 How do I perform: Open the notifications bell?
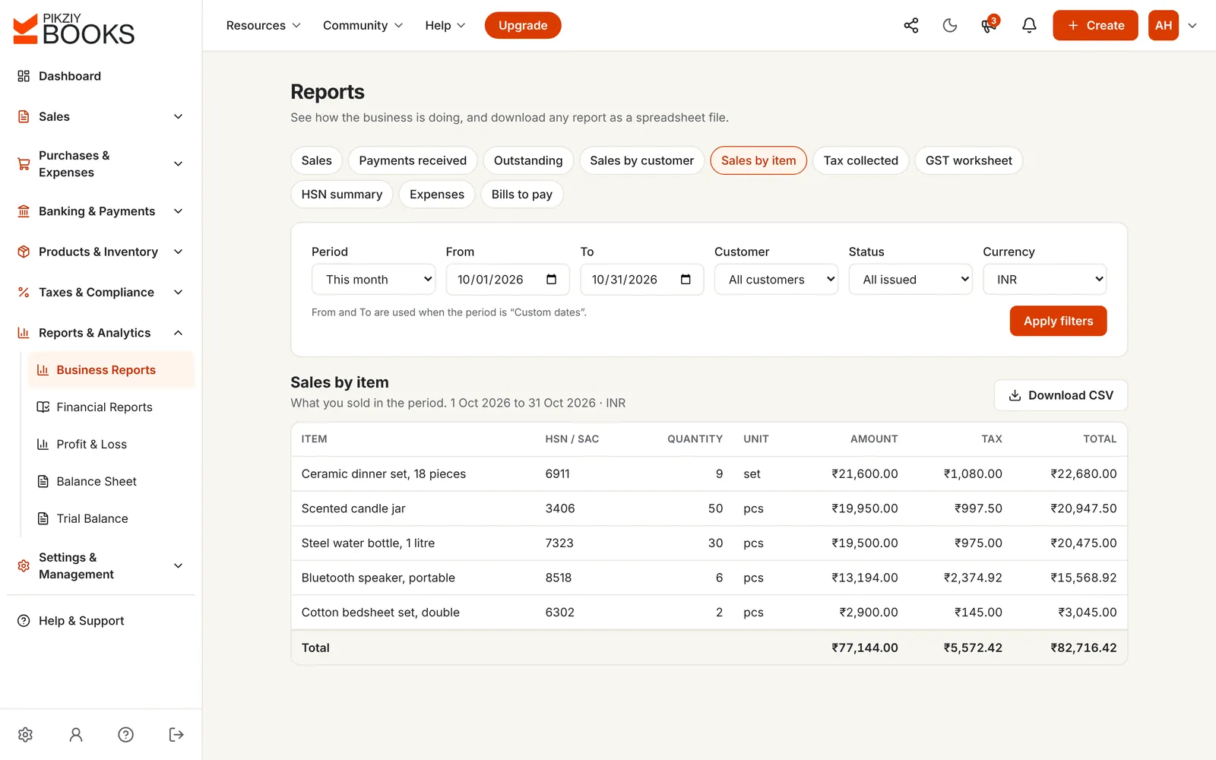pyautogui.click(x=1029, y=25)
